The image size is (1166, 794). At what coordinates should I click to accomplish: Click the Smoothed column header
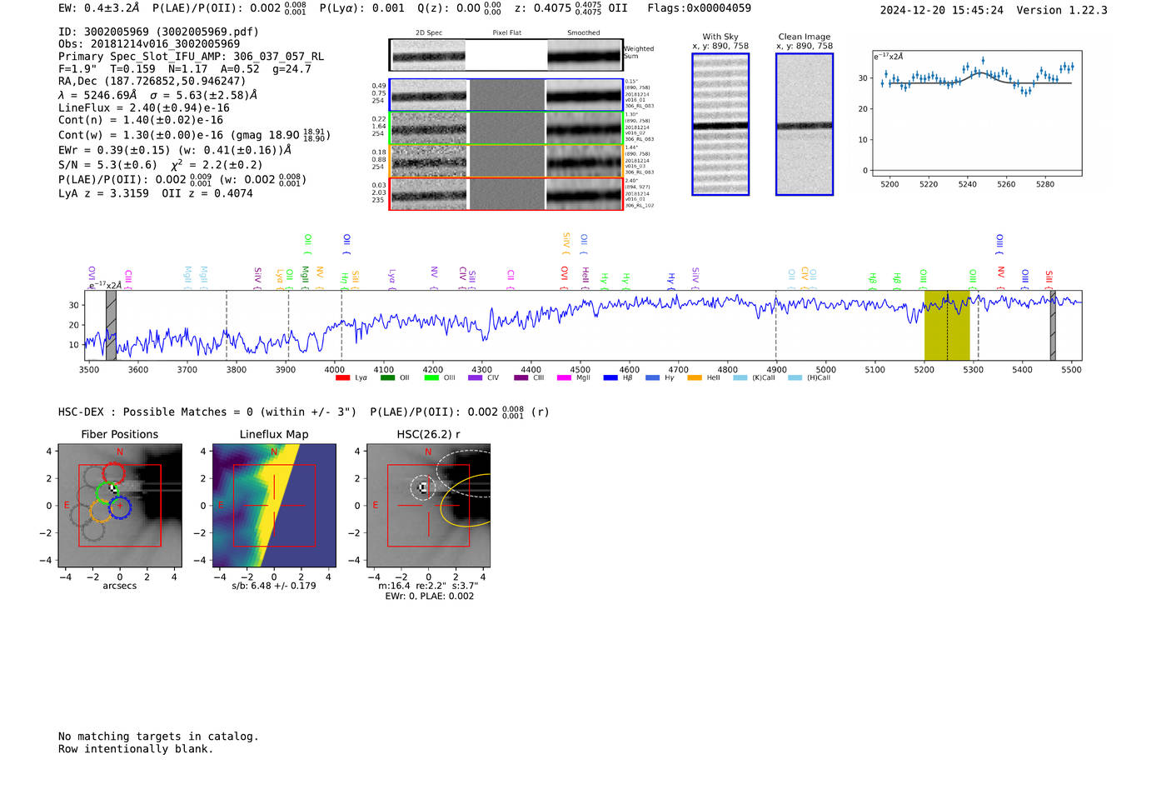[x=584, y=32]
